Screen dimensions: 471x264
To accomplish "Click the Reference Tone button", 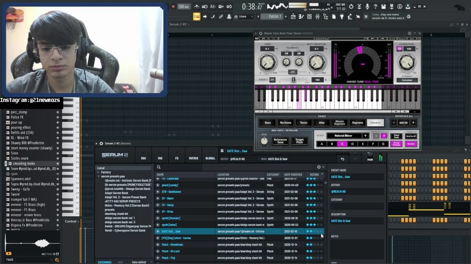I will [x=280, y=141].
